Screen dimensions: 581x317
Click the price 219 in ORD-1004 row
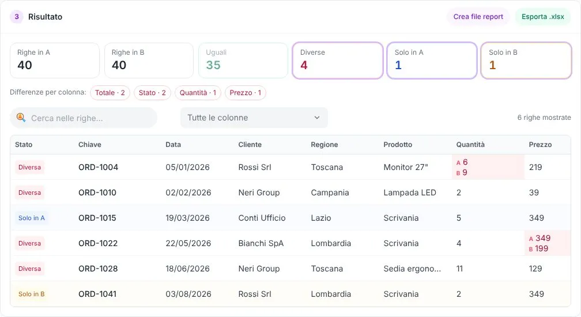(x=535, y=167)
